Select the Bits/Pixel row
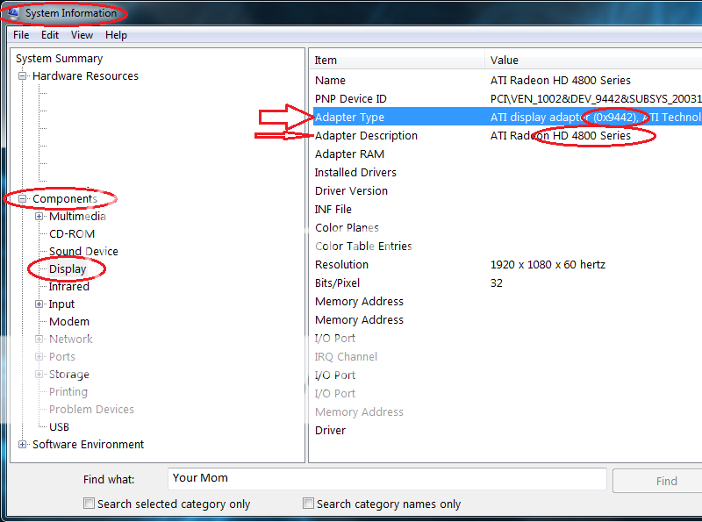This screenshot has width=702, height=522. click(506, 283)
